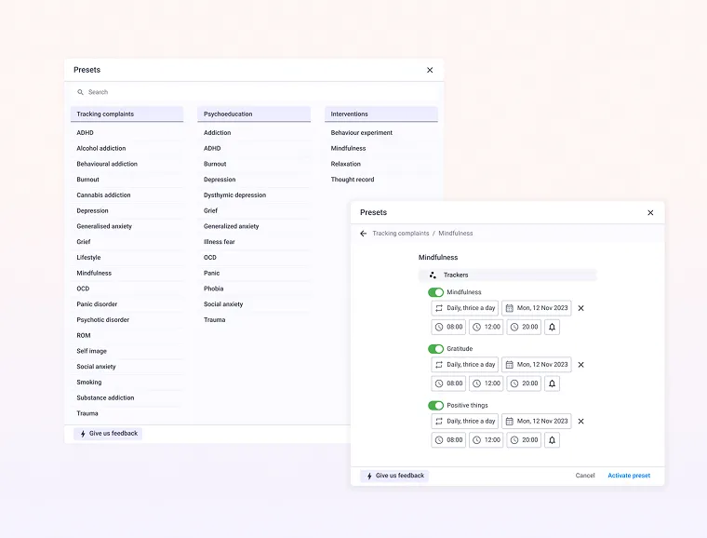The width and height of the screenshot is (707, 538).
Task: Click Give us feedback in the background window
Action: point(108,434)
